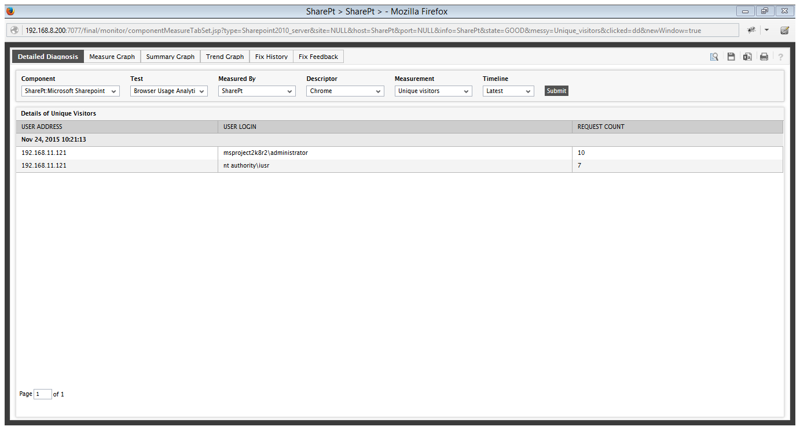
Task: Click the page number input field
Action: (x=43, y=394)
